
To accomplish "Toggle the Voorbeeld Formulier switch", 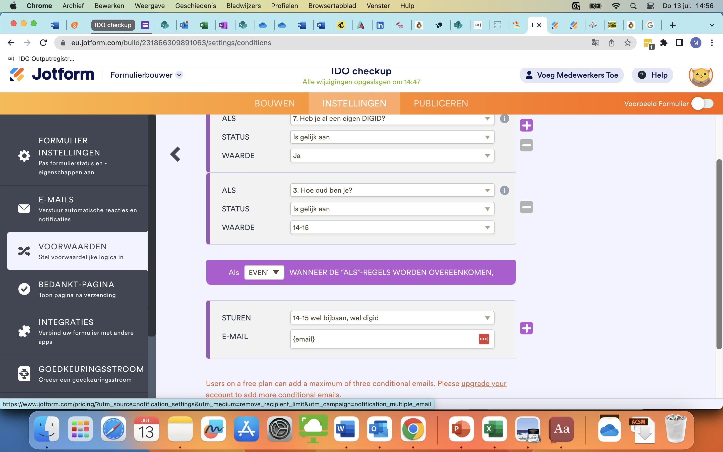I will click(702, 103).
